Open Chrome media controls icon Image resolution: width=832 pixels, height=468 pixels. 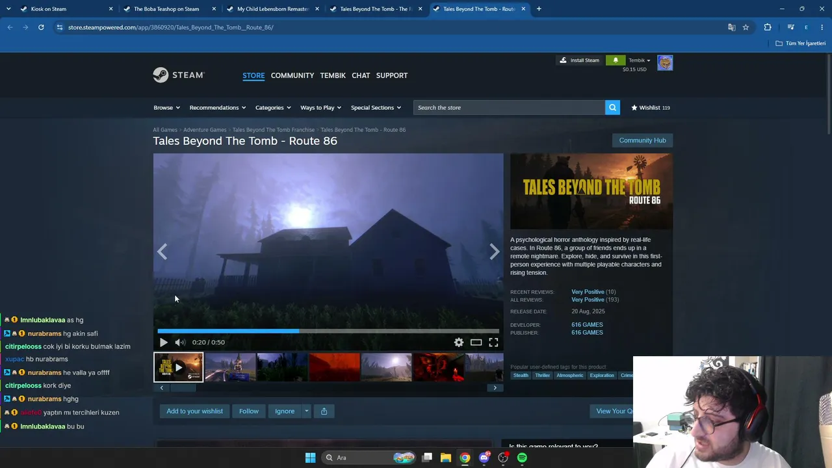coord(790,27)
